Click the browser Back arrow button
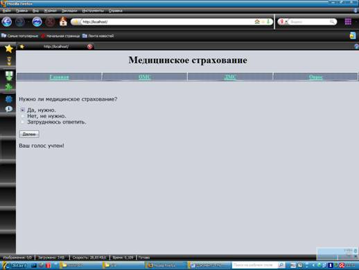Viewport: 359px width, 270px height. click(7, 22)
